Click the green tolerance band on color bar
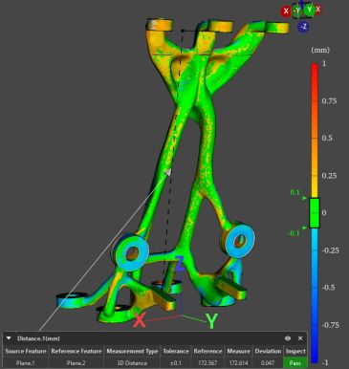Image resolution: width=349 pixels, height=369 pixels. 315,213
